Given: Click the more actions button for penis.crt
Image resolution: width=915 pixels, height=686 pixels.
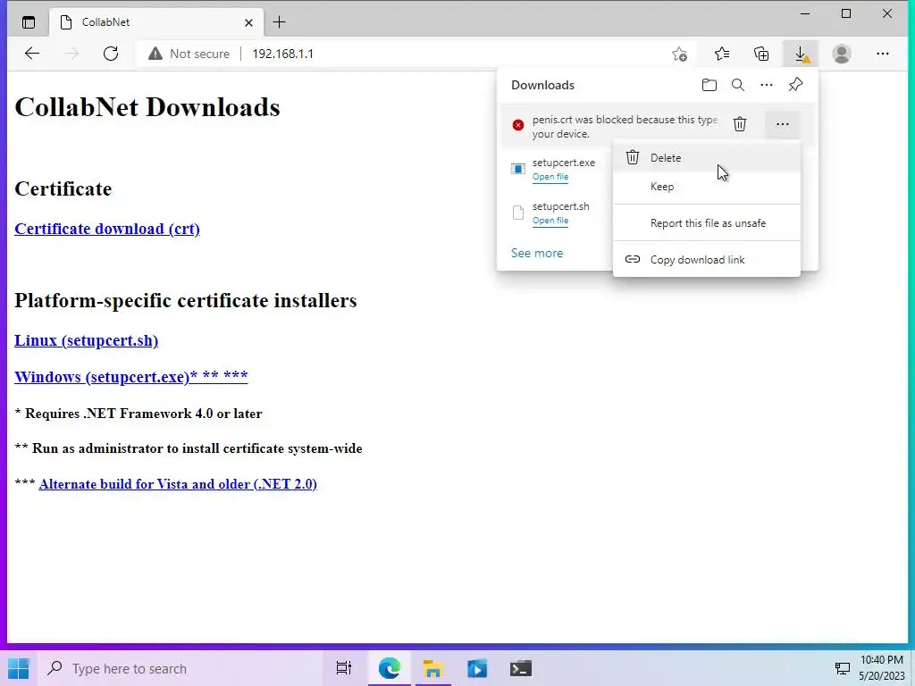Looking at the screenshot, I should click(782, 123).
